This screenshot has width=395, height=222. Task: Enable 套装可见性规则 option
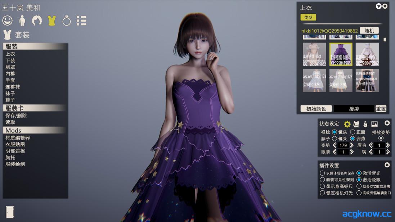(x=322, y=180)
